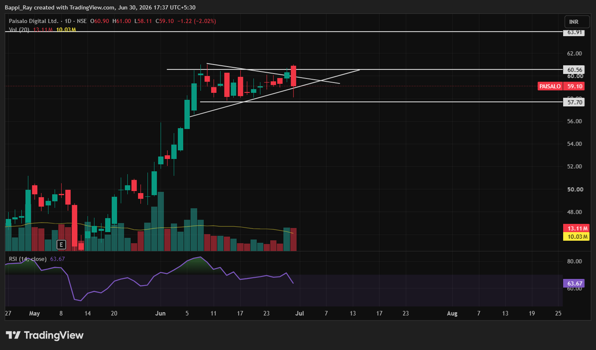Click the red PAISALO symbol tag
This screenshot has height=350, width=596.
(x=550, y=86)
